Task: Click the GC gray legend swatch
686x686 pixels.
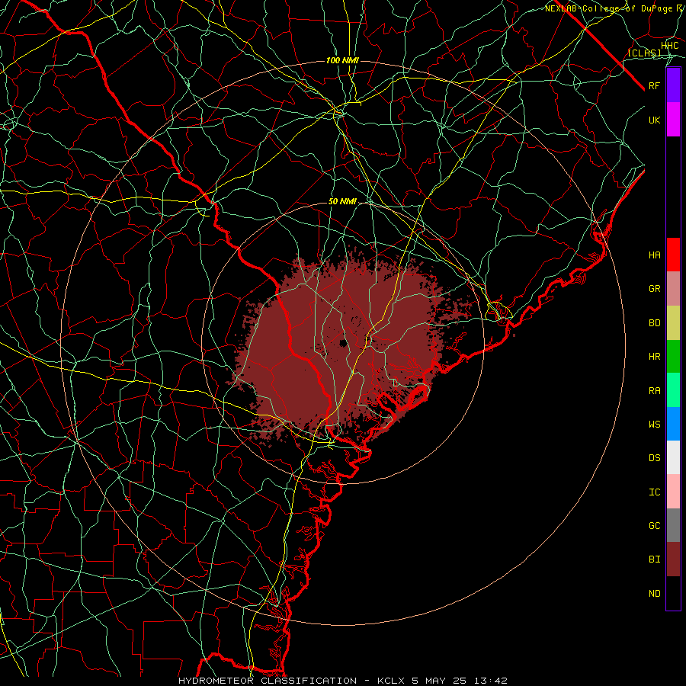Action: 673,525
